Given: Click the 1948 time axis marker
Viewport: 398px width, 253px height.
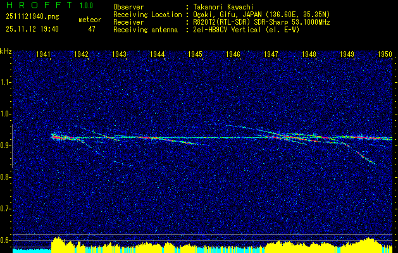Looking at the screenshot, I should (309, 54).
